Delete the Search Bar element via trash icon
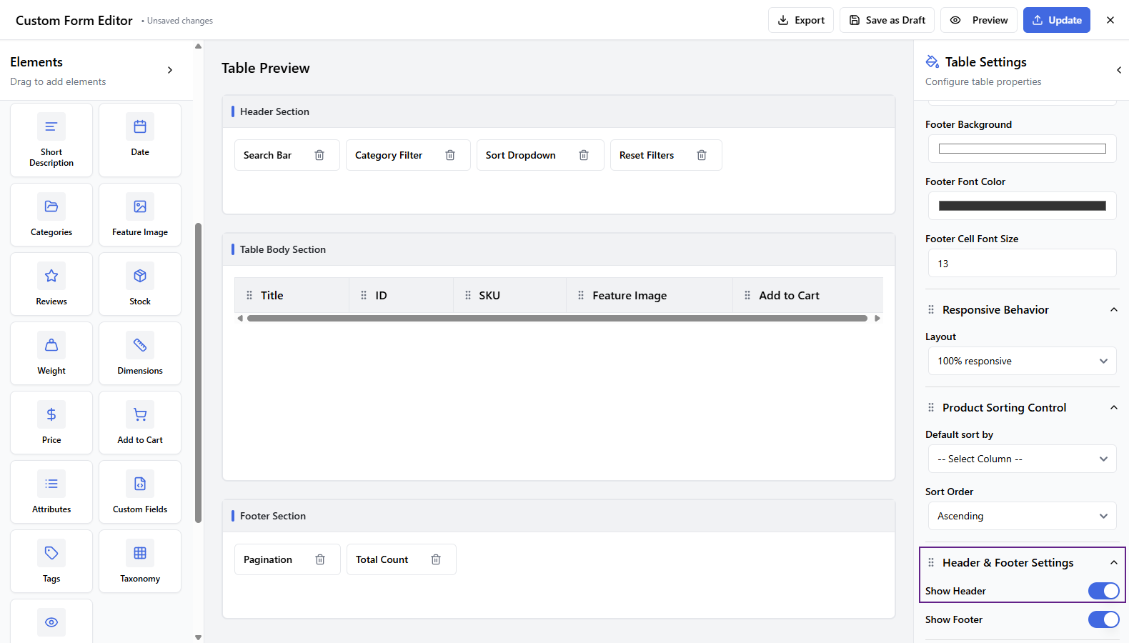This screenshot has height=643, width=1129. pos(319,155)
